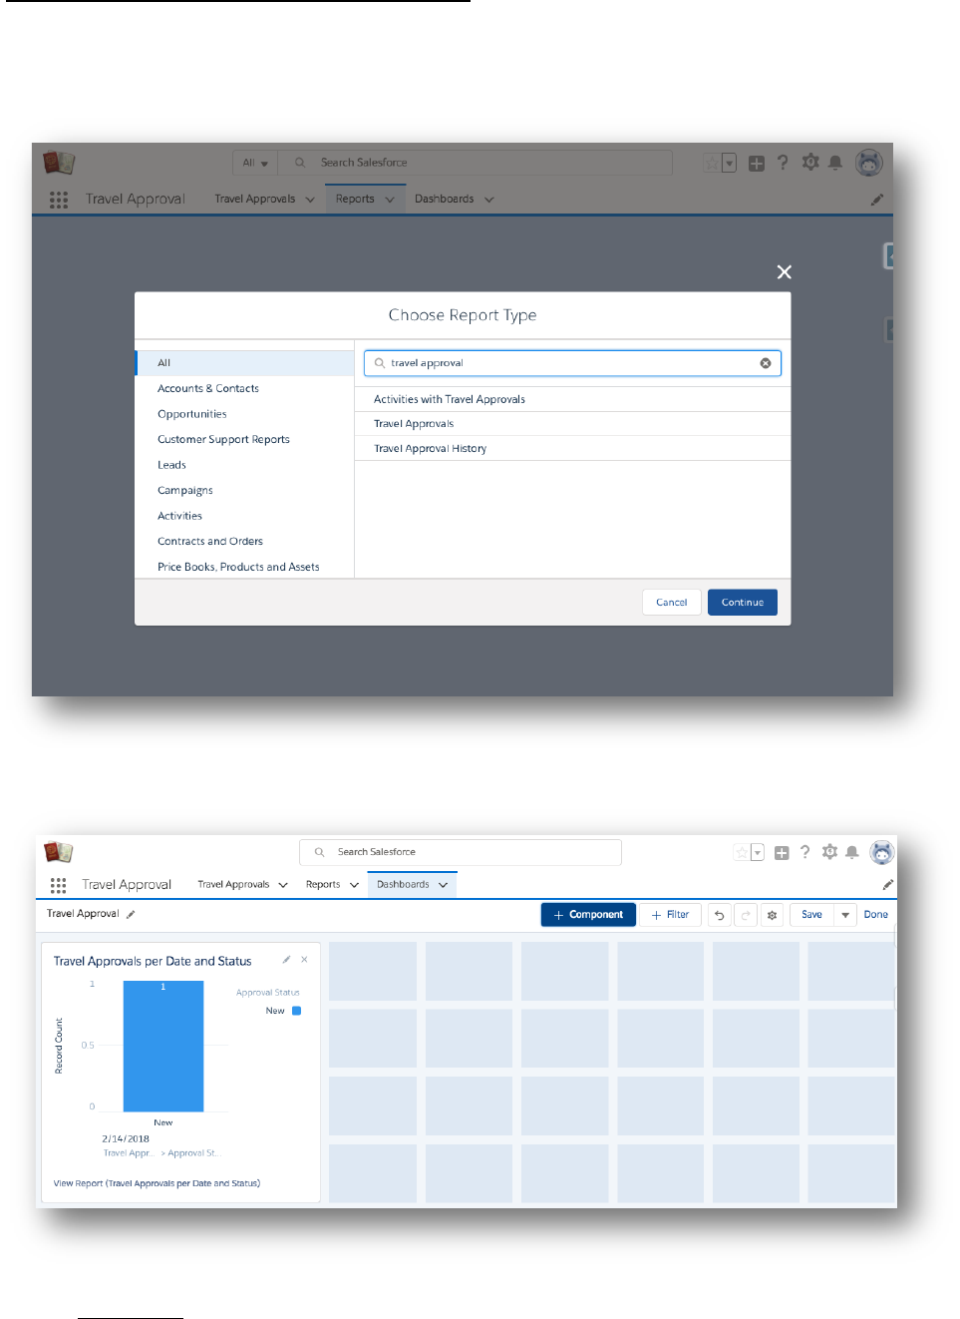The width and height of the screenshot is (960, 1319).
Task: Open Dashboards tab in lower screenshot
Action: [403, 885]
